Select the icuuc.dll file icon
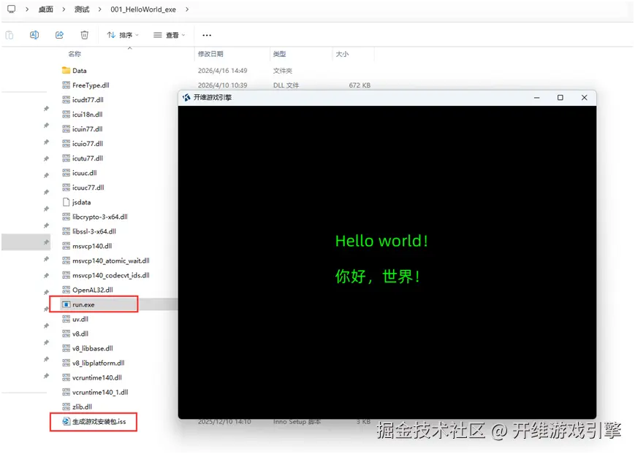635x454 pixels. (x=66, y=173)
